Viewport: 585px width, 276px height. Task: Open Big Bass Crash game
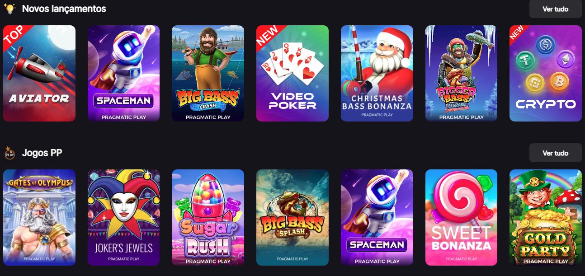tap(208, 73)
